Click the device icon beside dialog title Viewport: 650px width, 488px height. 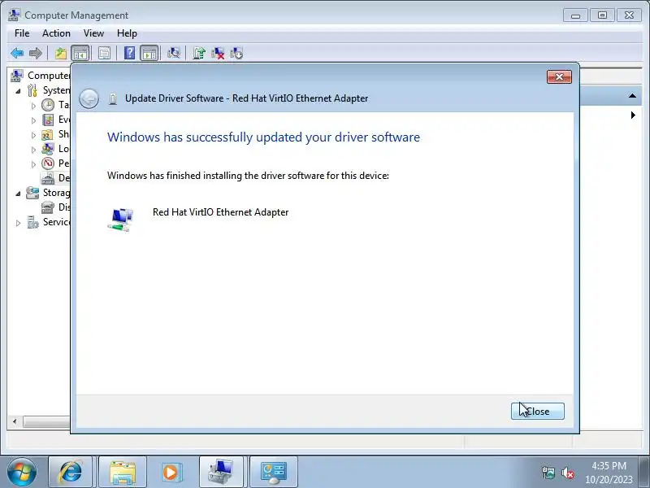pos(113,98)
